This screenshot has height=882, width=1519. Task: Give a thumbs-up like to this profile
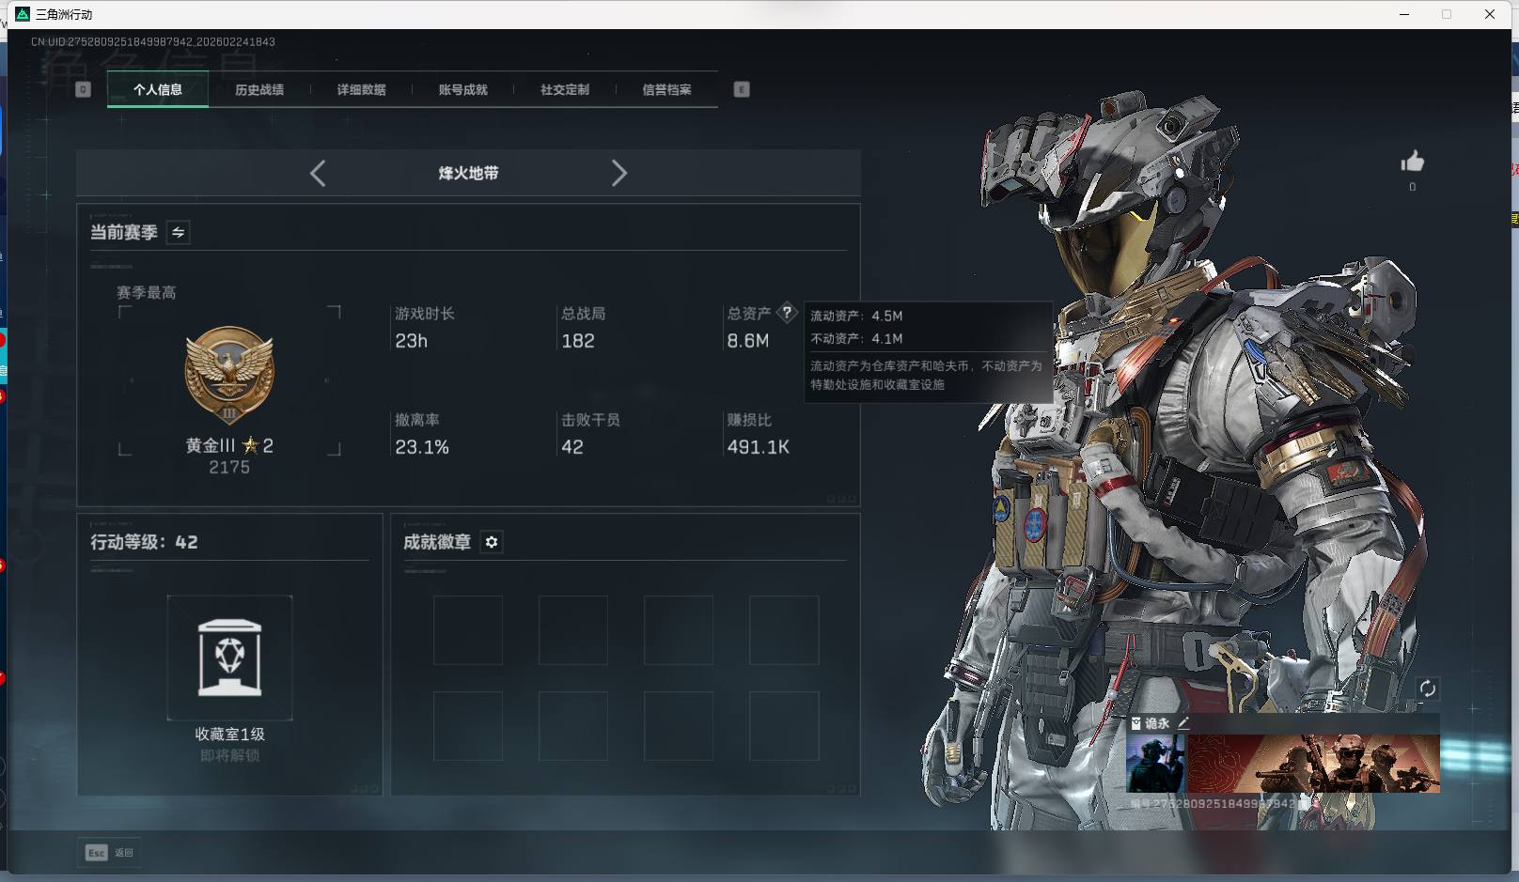tap(1412, 162)
